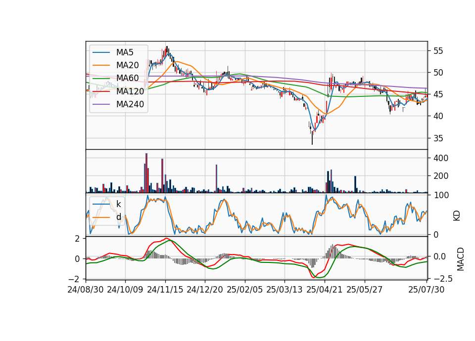Click the price axis value 40

438,116
